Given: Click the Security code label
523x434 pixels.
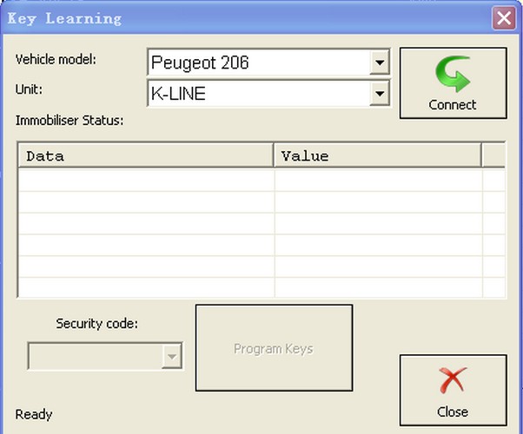Looking at the screenshot, I should click(x=96, y=324).
